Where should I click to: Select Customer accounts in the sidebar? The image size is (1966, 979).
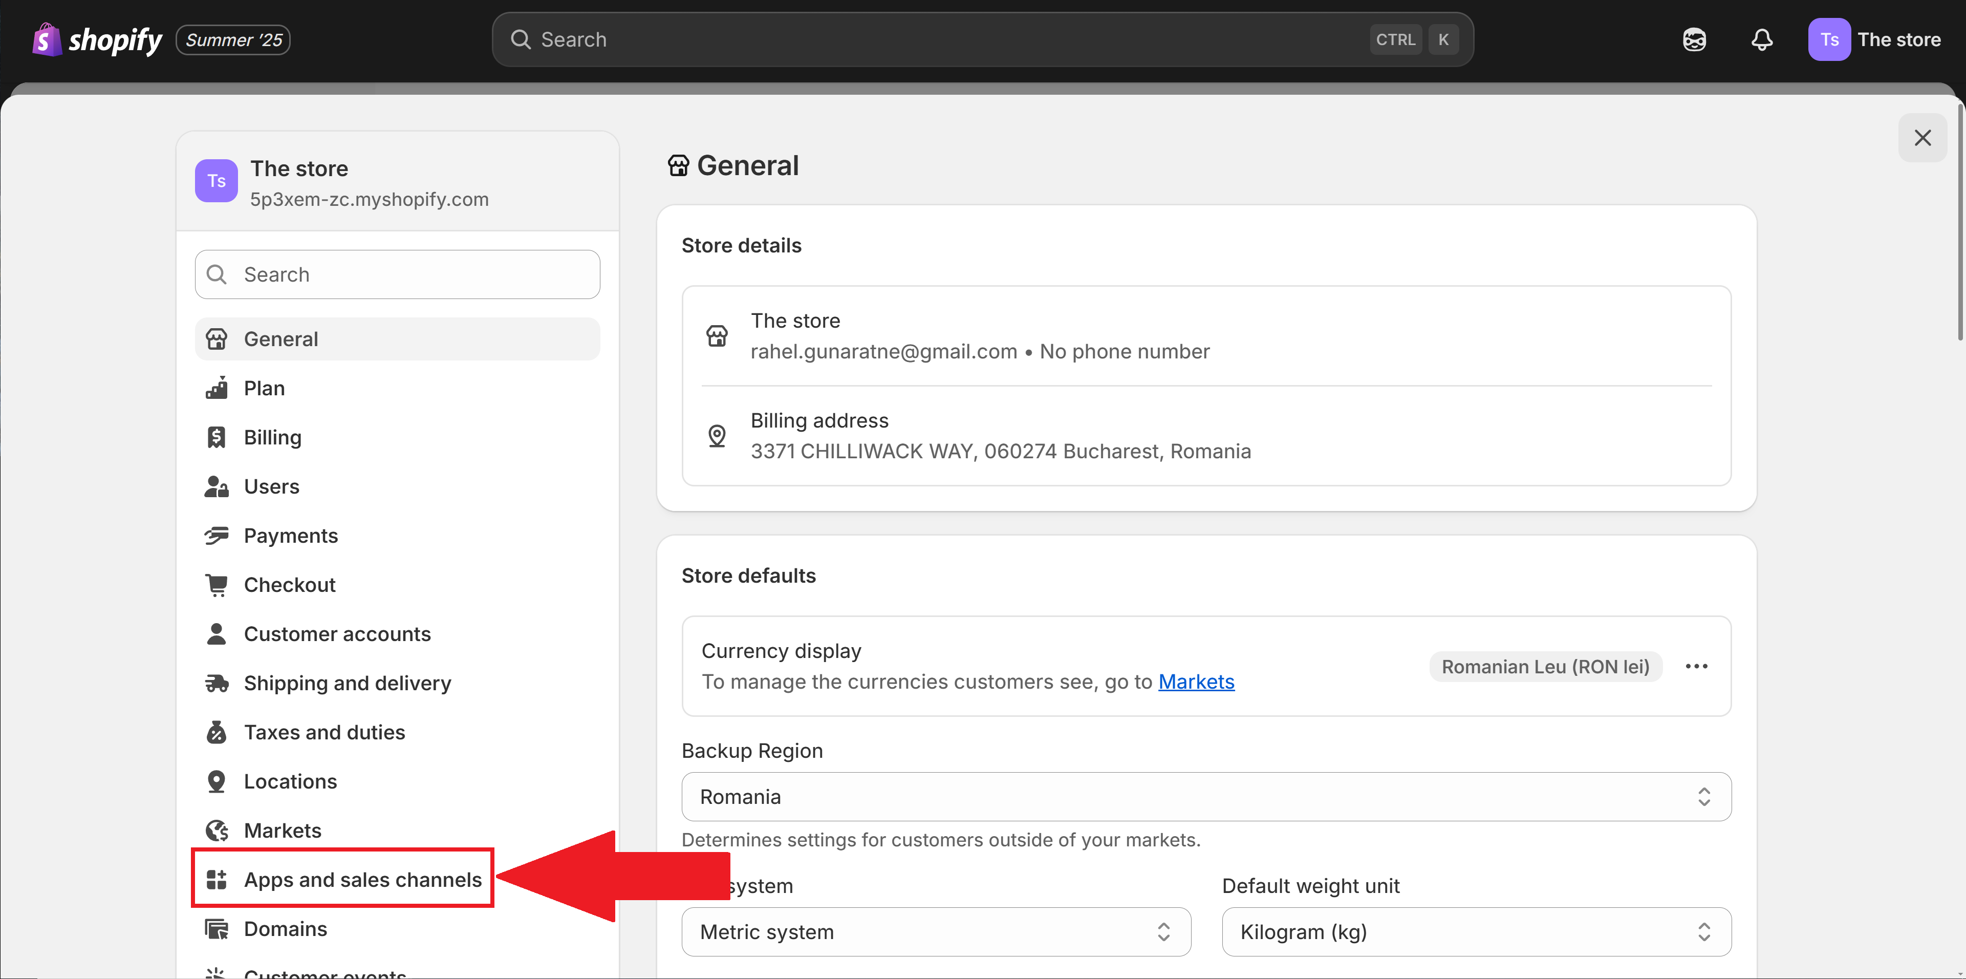337,633
